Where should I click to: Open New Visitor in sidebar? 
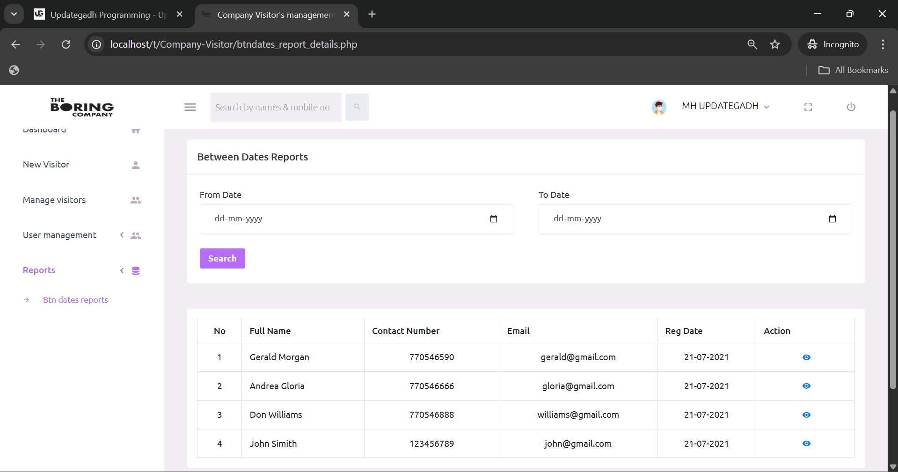coord(46,165)
